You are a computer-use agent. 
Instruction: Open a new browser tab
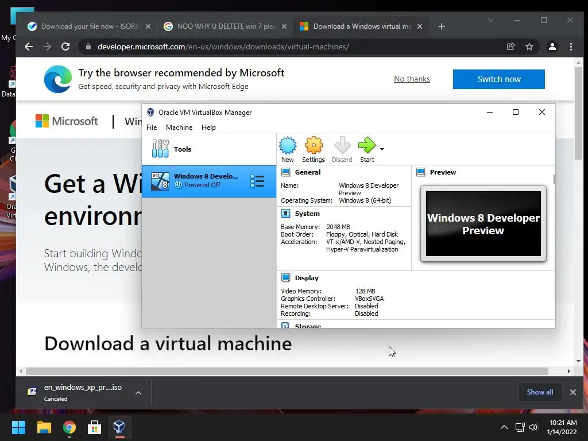click(442, 26)
